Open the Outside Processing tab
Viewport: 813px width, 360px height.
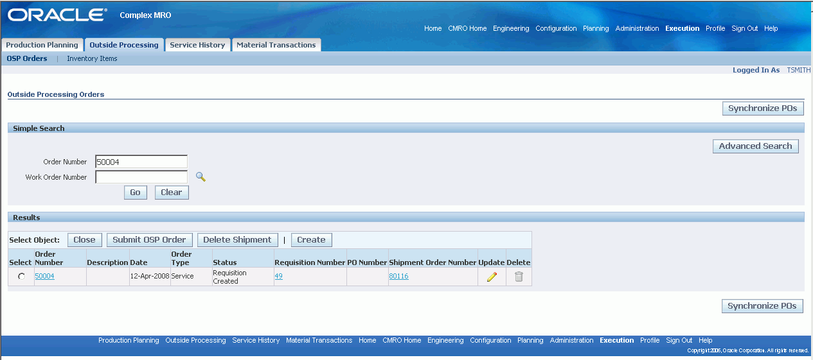point(124,45)
